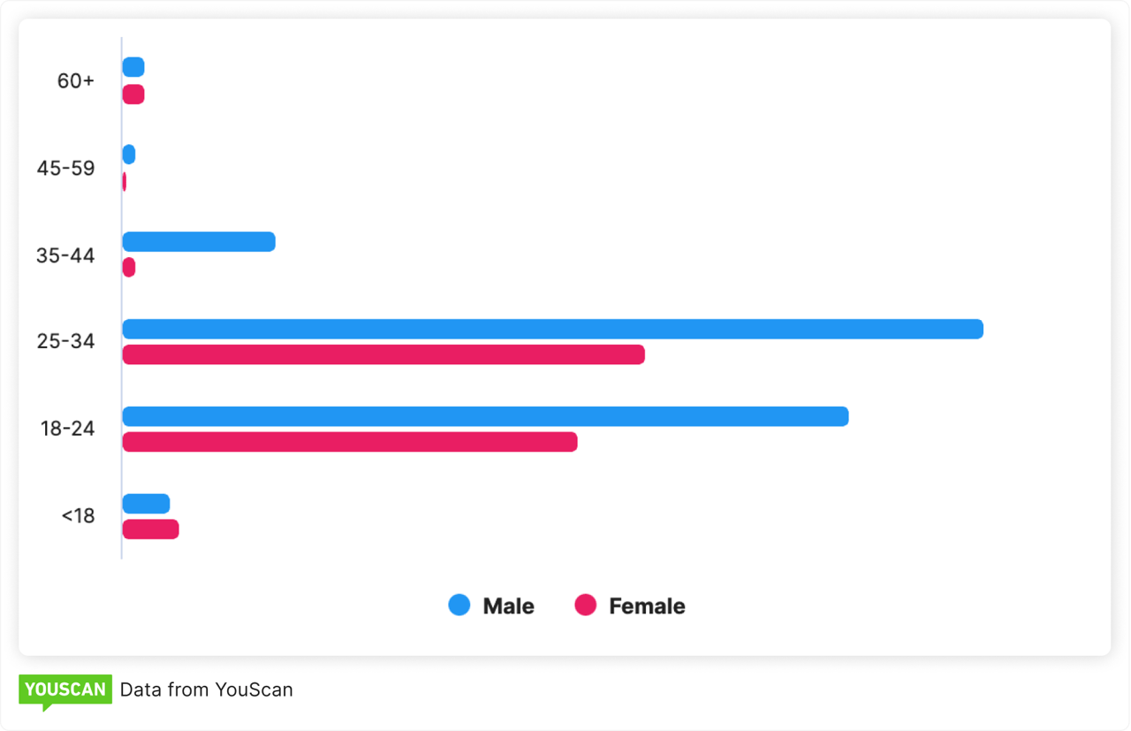This screenshot has width=1131, height=731.
Task: Select the blue Male bar for 25-34
Action: (552, 329)
